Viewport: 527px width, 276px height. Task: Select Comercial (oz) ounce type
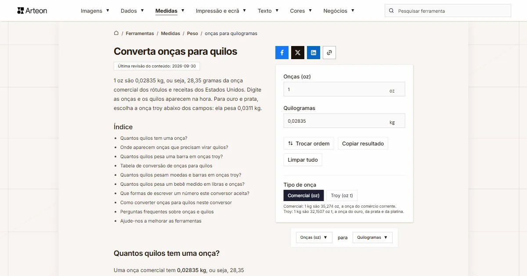(303, 195)
